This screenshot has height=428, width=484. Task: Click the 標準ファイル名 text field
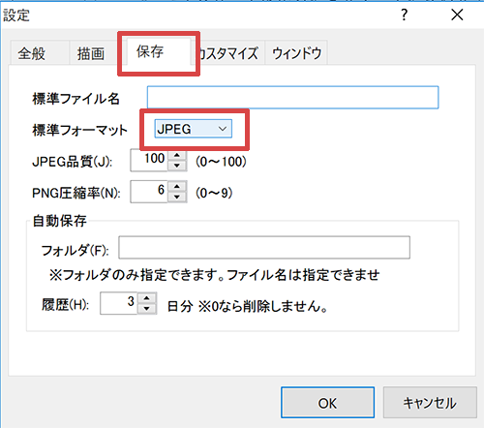tap(292, 98)
